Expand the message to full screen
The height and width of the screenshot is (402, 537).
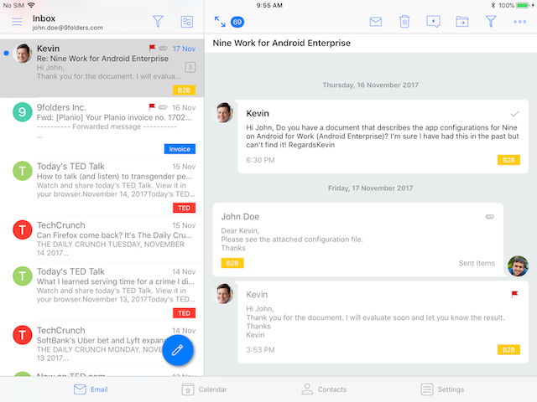[x=220, y=22]
